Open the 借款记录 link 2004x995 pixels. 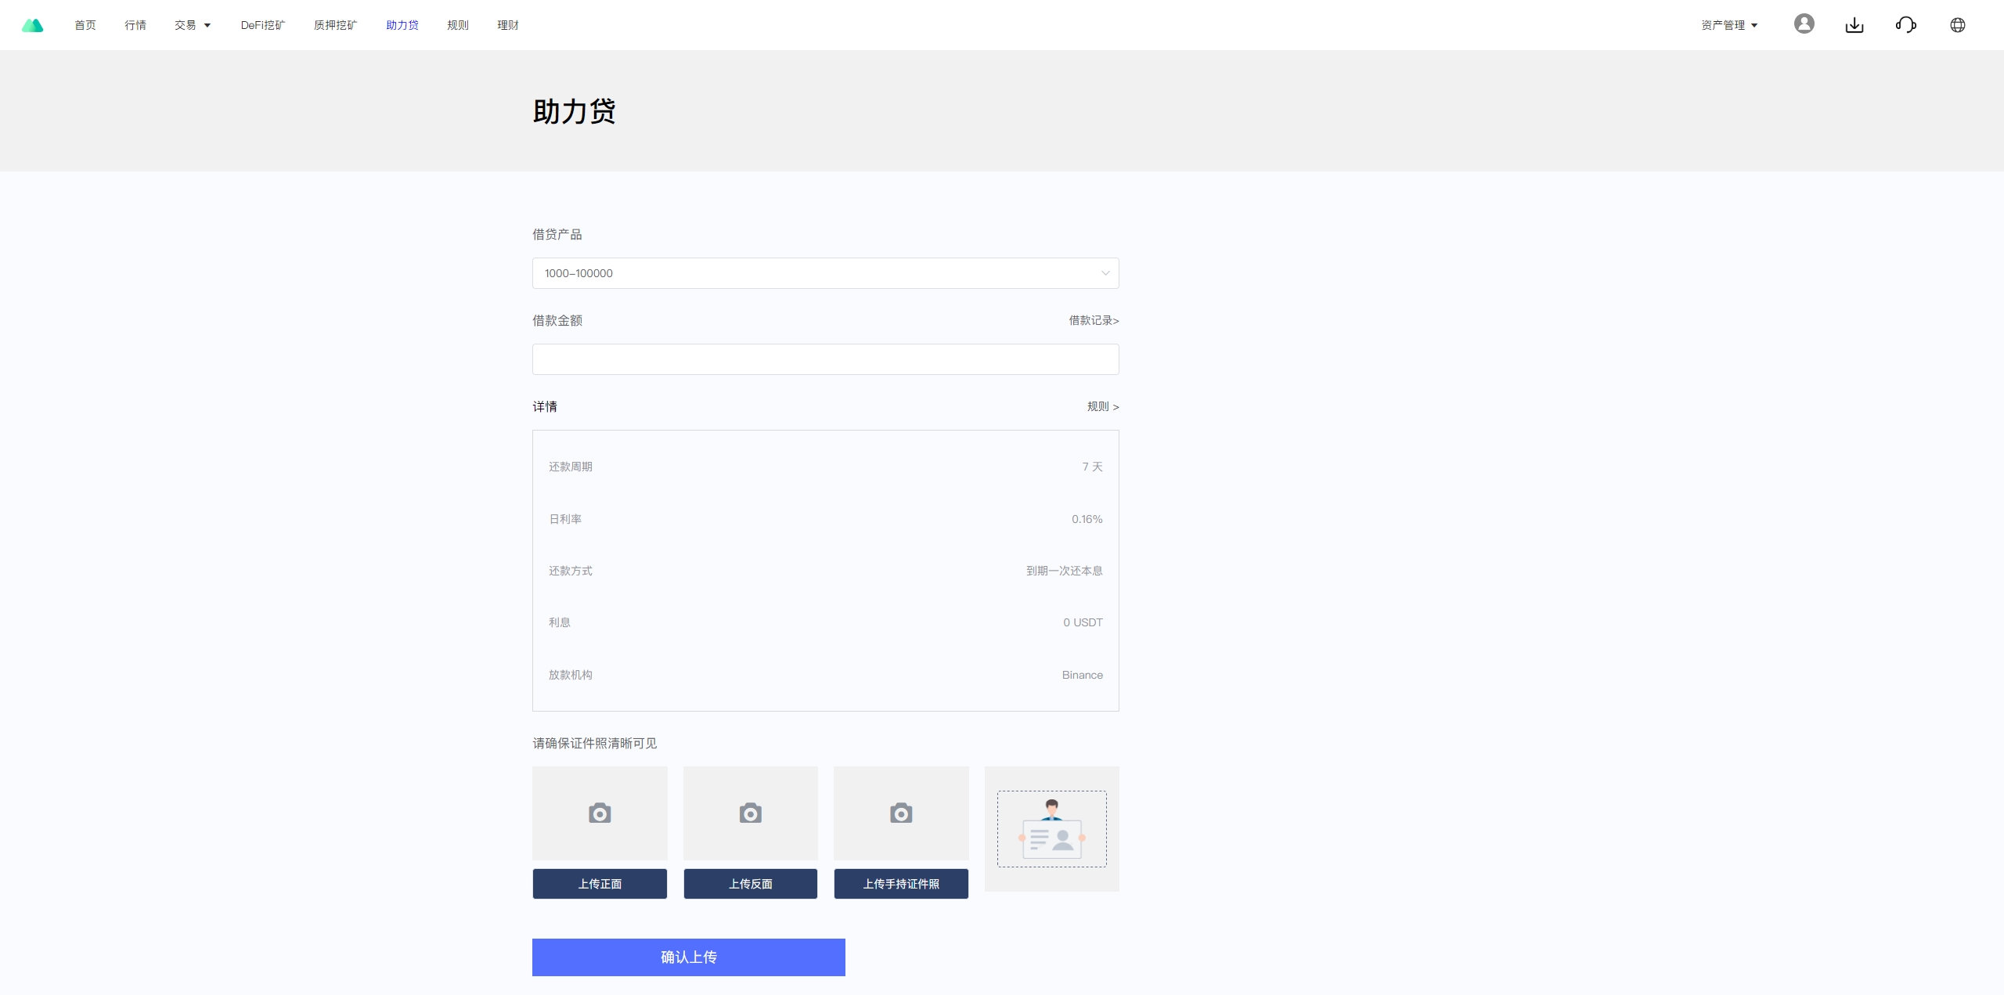click(1094, 320)
